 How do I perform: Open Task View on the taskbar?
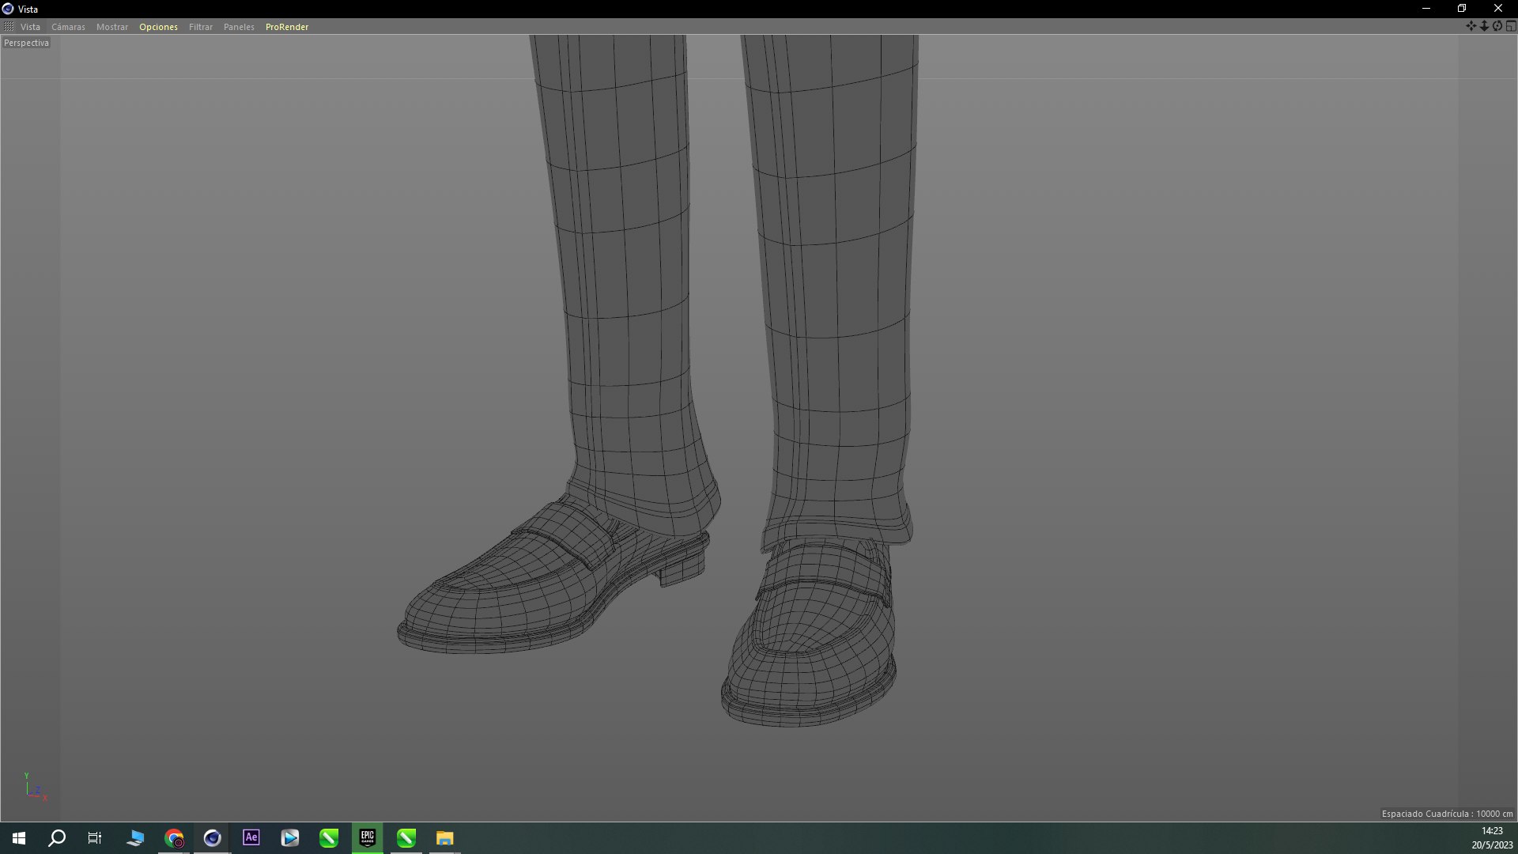[95, 838]
